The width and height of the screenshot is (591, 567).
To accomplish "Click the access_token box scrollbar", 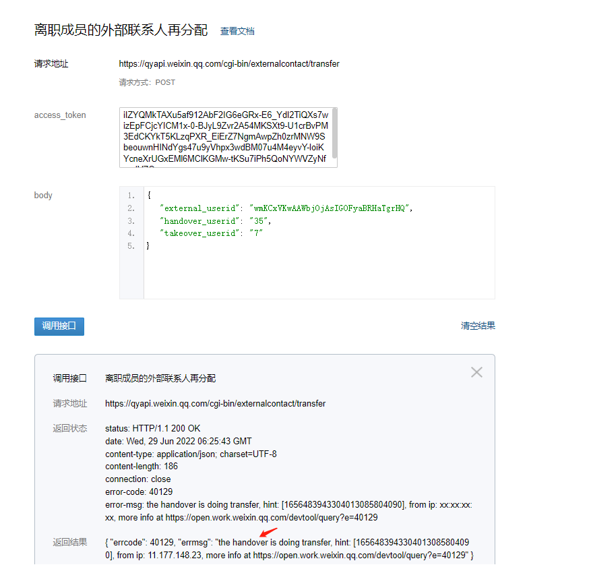I will (334, 133).
